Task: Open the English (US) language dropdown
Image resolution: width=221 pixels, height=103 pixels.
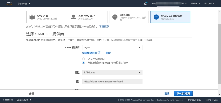Action: pos(24,100)
